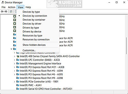Open the Help menu
The height and width of the screenshot is (94, 128).
point(28,7)
